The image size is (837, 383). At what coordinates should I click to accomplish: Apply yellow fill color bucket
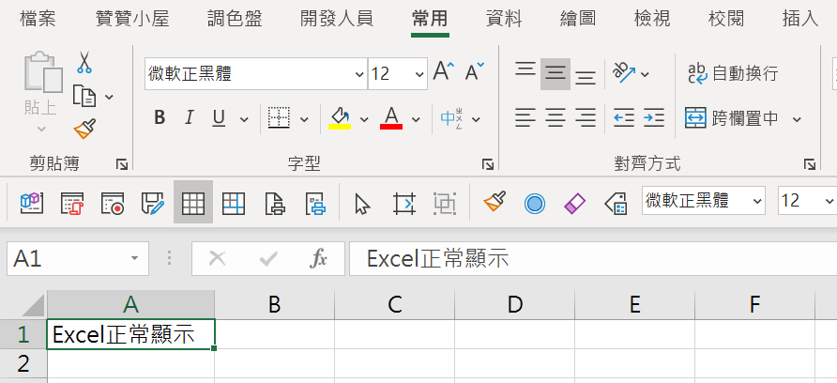coord(340,118)
